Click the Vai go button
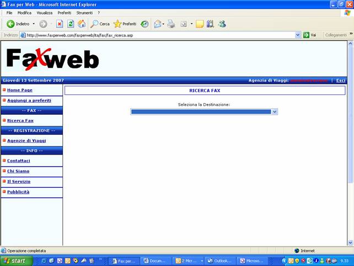This screenshot has width=354, height=266. pos(310,35)
